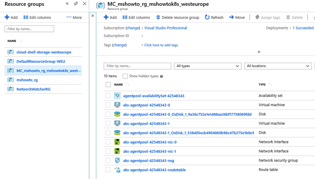This screenshot has height=179, width=315.
Task: Open mshowto_rg resource group
Action: [27, 80]
